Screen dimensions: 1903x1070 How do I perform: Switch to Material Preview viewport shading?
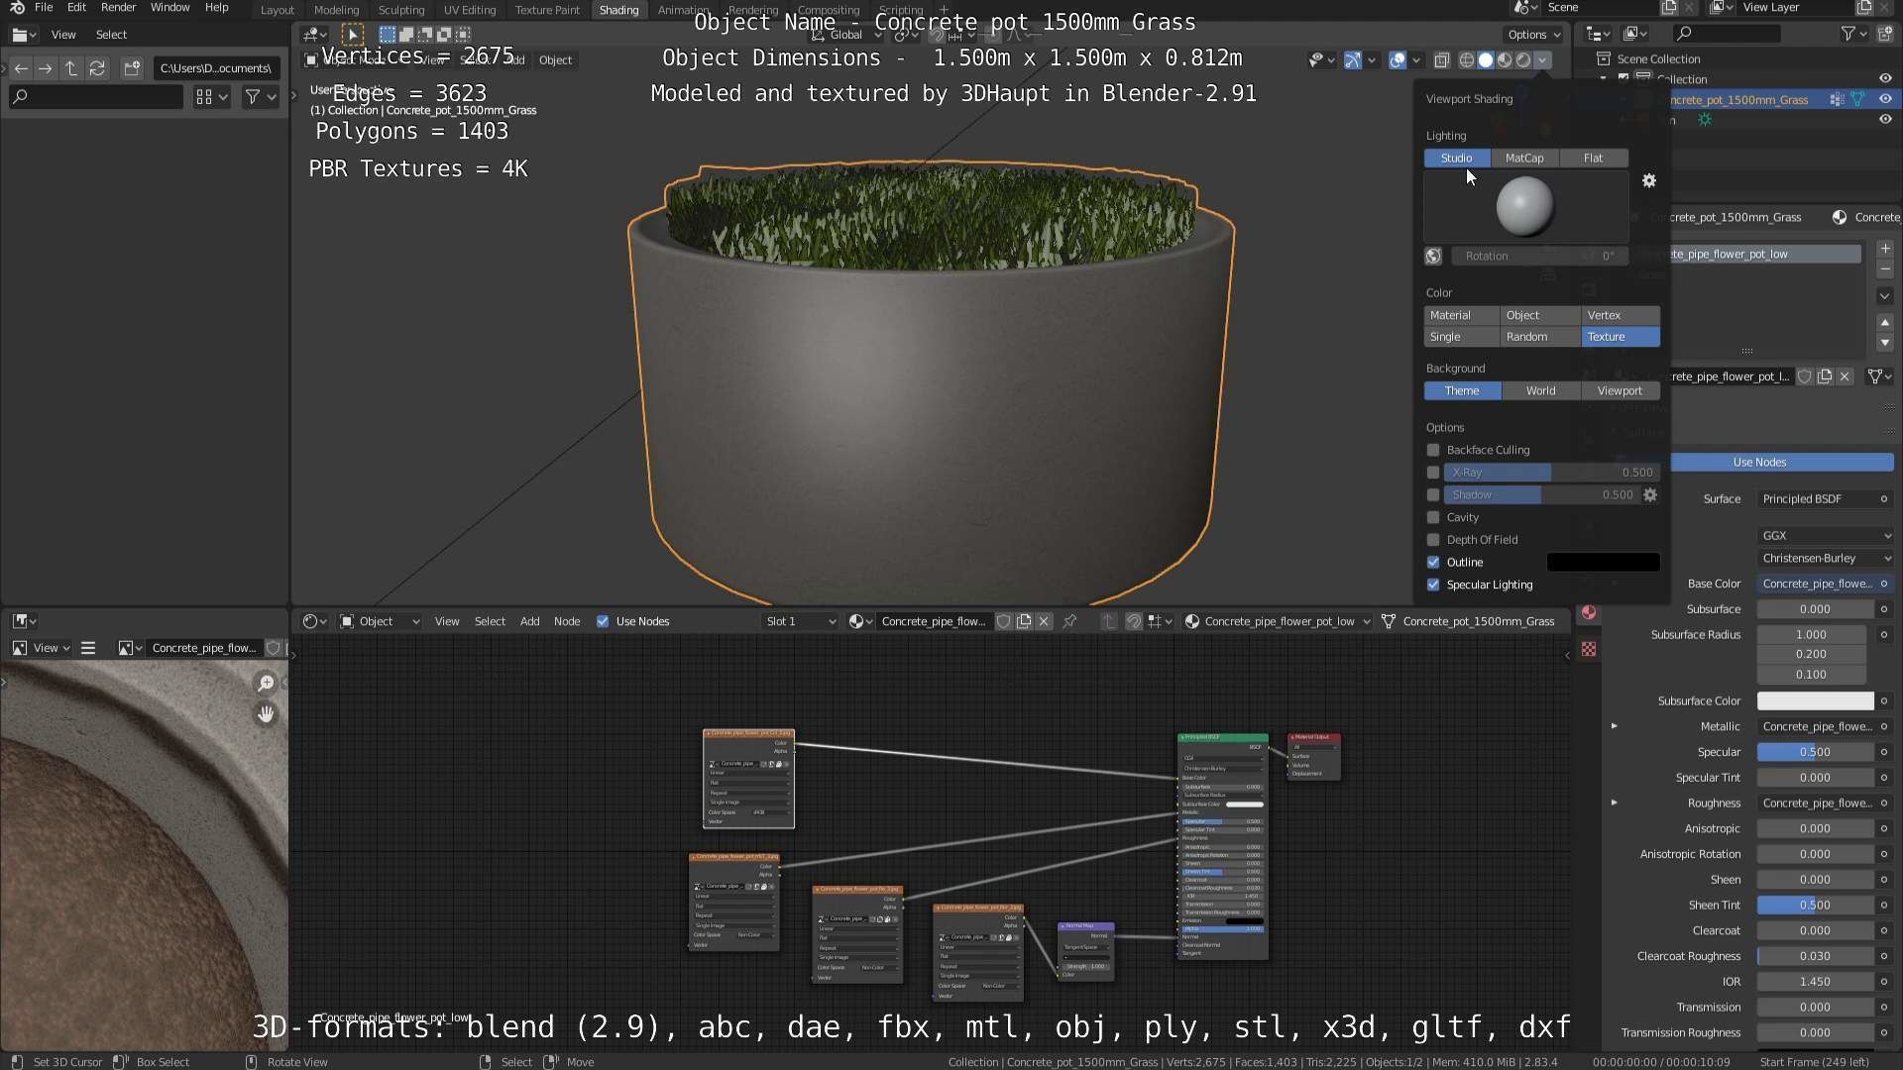1505,60
